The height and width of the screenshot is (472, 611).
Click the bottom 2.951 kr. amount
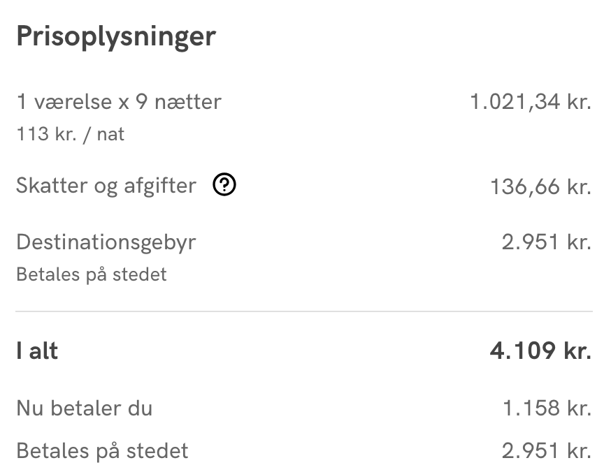(547, 451)
